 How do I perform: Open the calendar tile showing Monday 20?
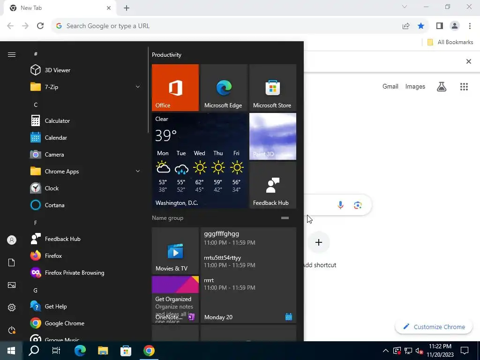(x=248, y=275)
